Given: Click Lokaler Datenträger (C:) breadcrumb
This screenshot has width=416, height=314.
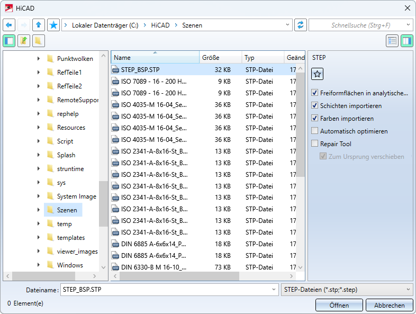Looking at the screenshot, I should click(105, 25).
